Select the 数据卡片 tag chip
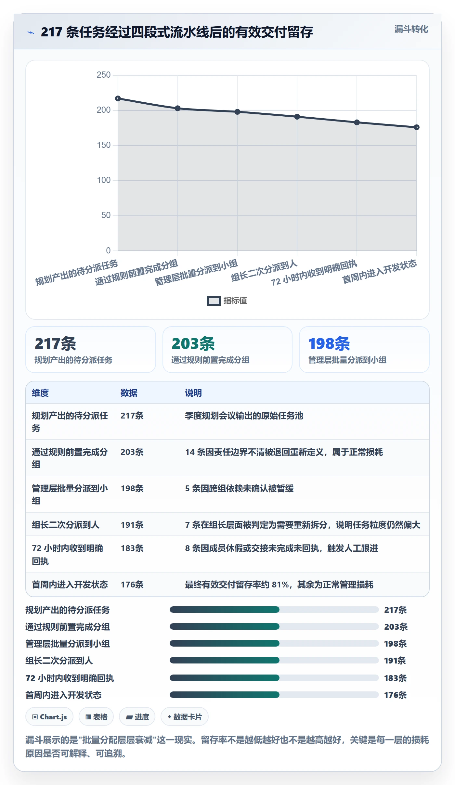The image size is (455, 785). pos(185,717)
